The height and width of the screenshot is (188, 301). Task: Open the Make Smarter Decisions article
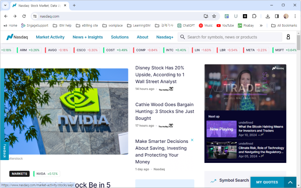pyautogui.click(x=162, y=152)
